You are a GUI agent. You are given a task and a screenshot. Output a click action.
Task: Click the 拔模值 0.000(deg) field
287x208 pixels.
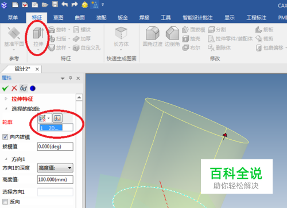55,147
